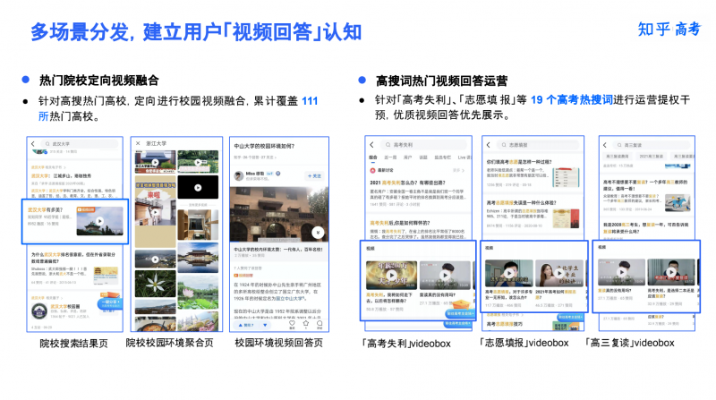Click the star favorite icon
This screenshot has width=716, height=400.
pos(305,324)
